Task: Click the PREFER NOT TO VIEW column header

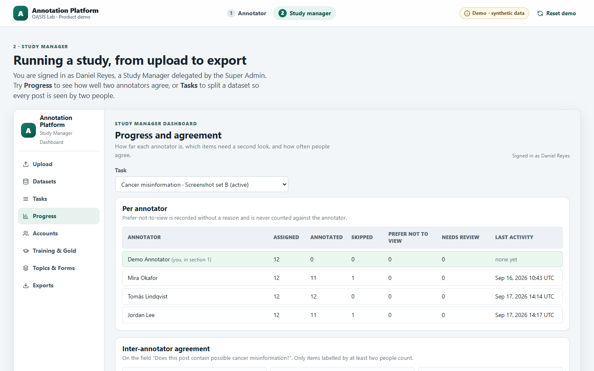Action: 408,237
